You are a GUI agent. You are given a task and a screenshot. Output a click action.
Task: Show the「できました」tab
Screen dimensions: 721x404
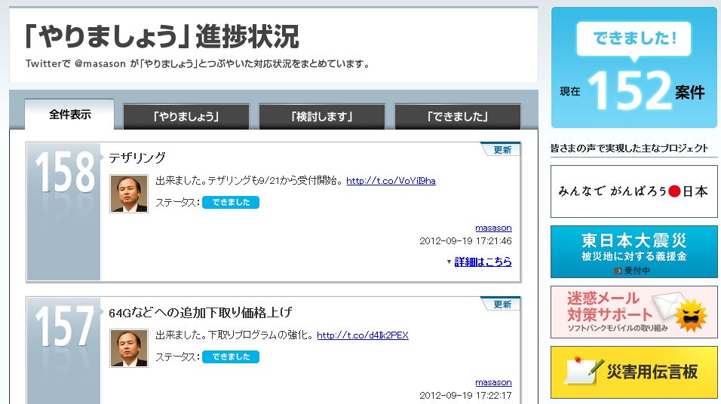pos(457,117)
